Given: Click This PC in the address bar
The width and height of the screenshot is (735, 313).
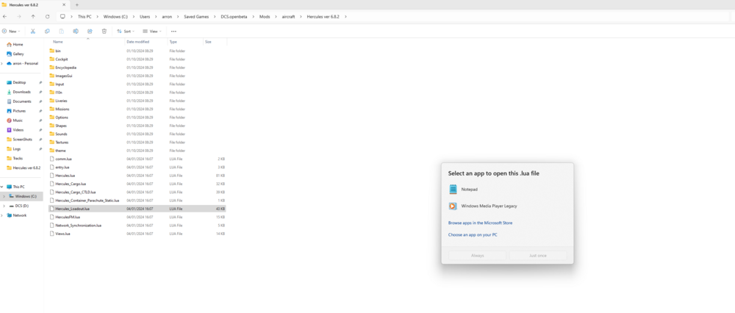Looking at the screenshot, I should pyautogui.click(x=85, y=16).
